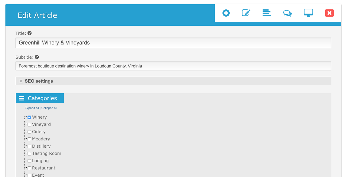This screenshot has width=347, height=177.
Task: Click the Subtitle input field
Action: (173, 66)
